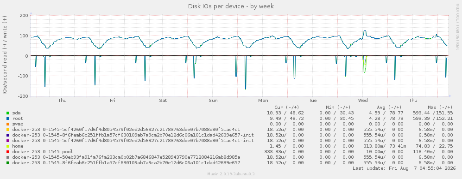Click the '-200' y-axis tick label
462x179 pixels.
point(23,96)
